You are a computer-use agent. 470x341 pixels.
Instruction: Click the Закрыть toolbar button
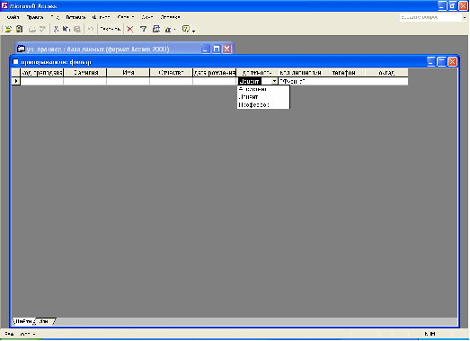(x=110, y=29)
